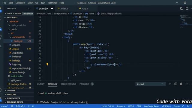
Task: Open the Selection menu
Action: point(20,3)
